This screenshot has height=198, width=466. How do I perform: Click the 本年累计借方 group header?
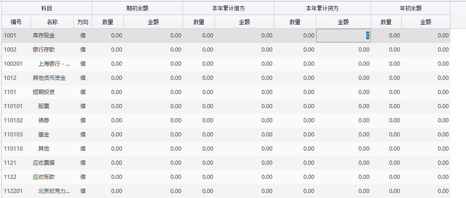tap(228, 8)
